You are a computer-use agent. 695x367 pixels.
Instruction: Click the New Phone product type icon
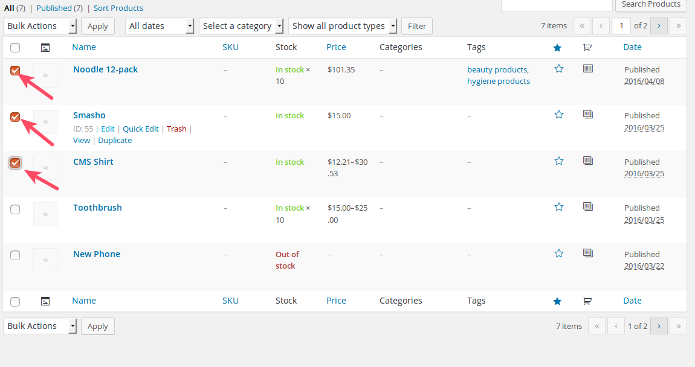587,253
